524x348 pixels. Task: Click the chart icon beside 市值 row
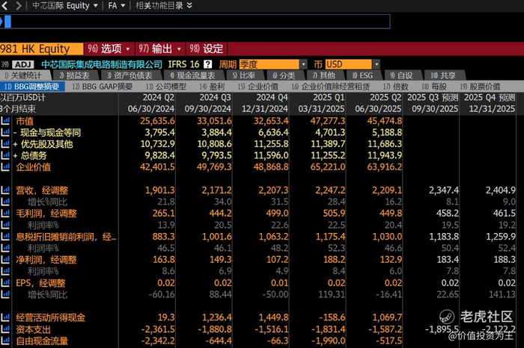(x=6, y=121)
